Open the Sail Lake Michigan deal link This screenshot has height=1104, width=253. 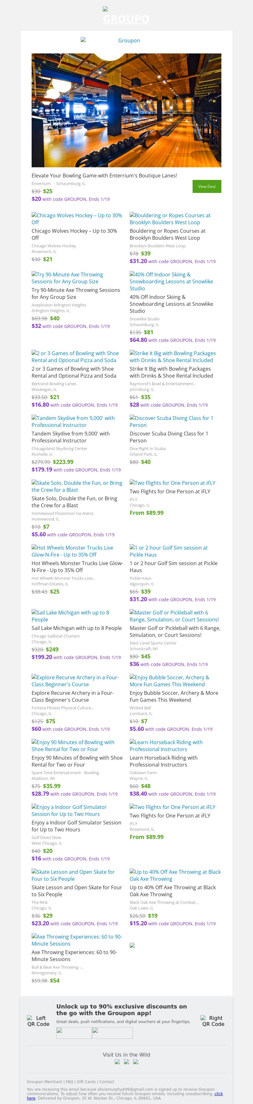coord(70,616)
